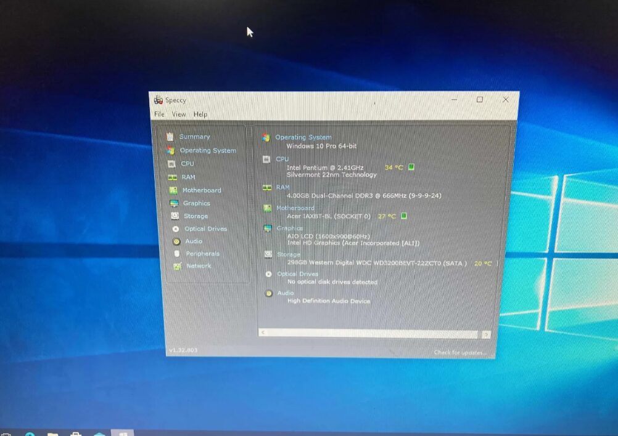Select the Acer IAXBT-BL (SOCKET 0) text

pos(329,216)
